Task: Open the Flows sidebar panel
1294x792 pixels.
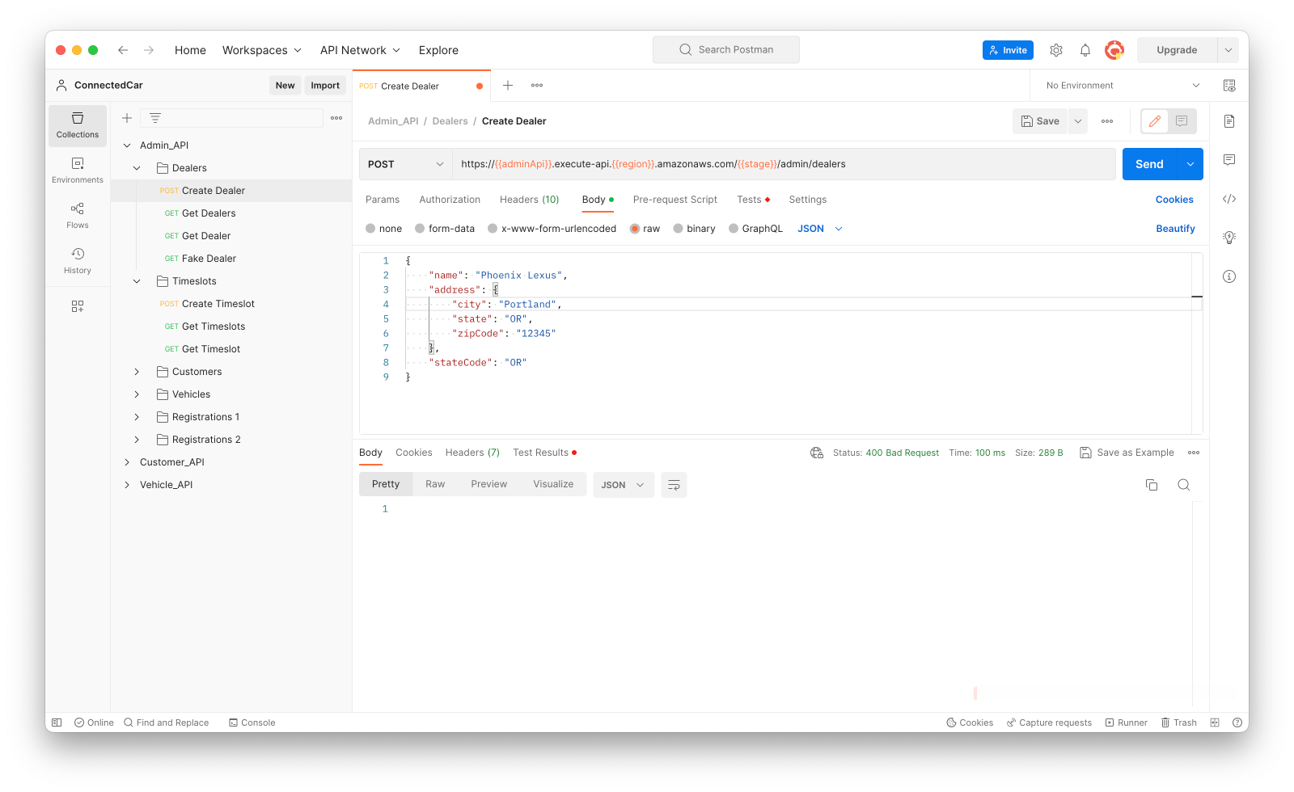Action: point(78,216)
